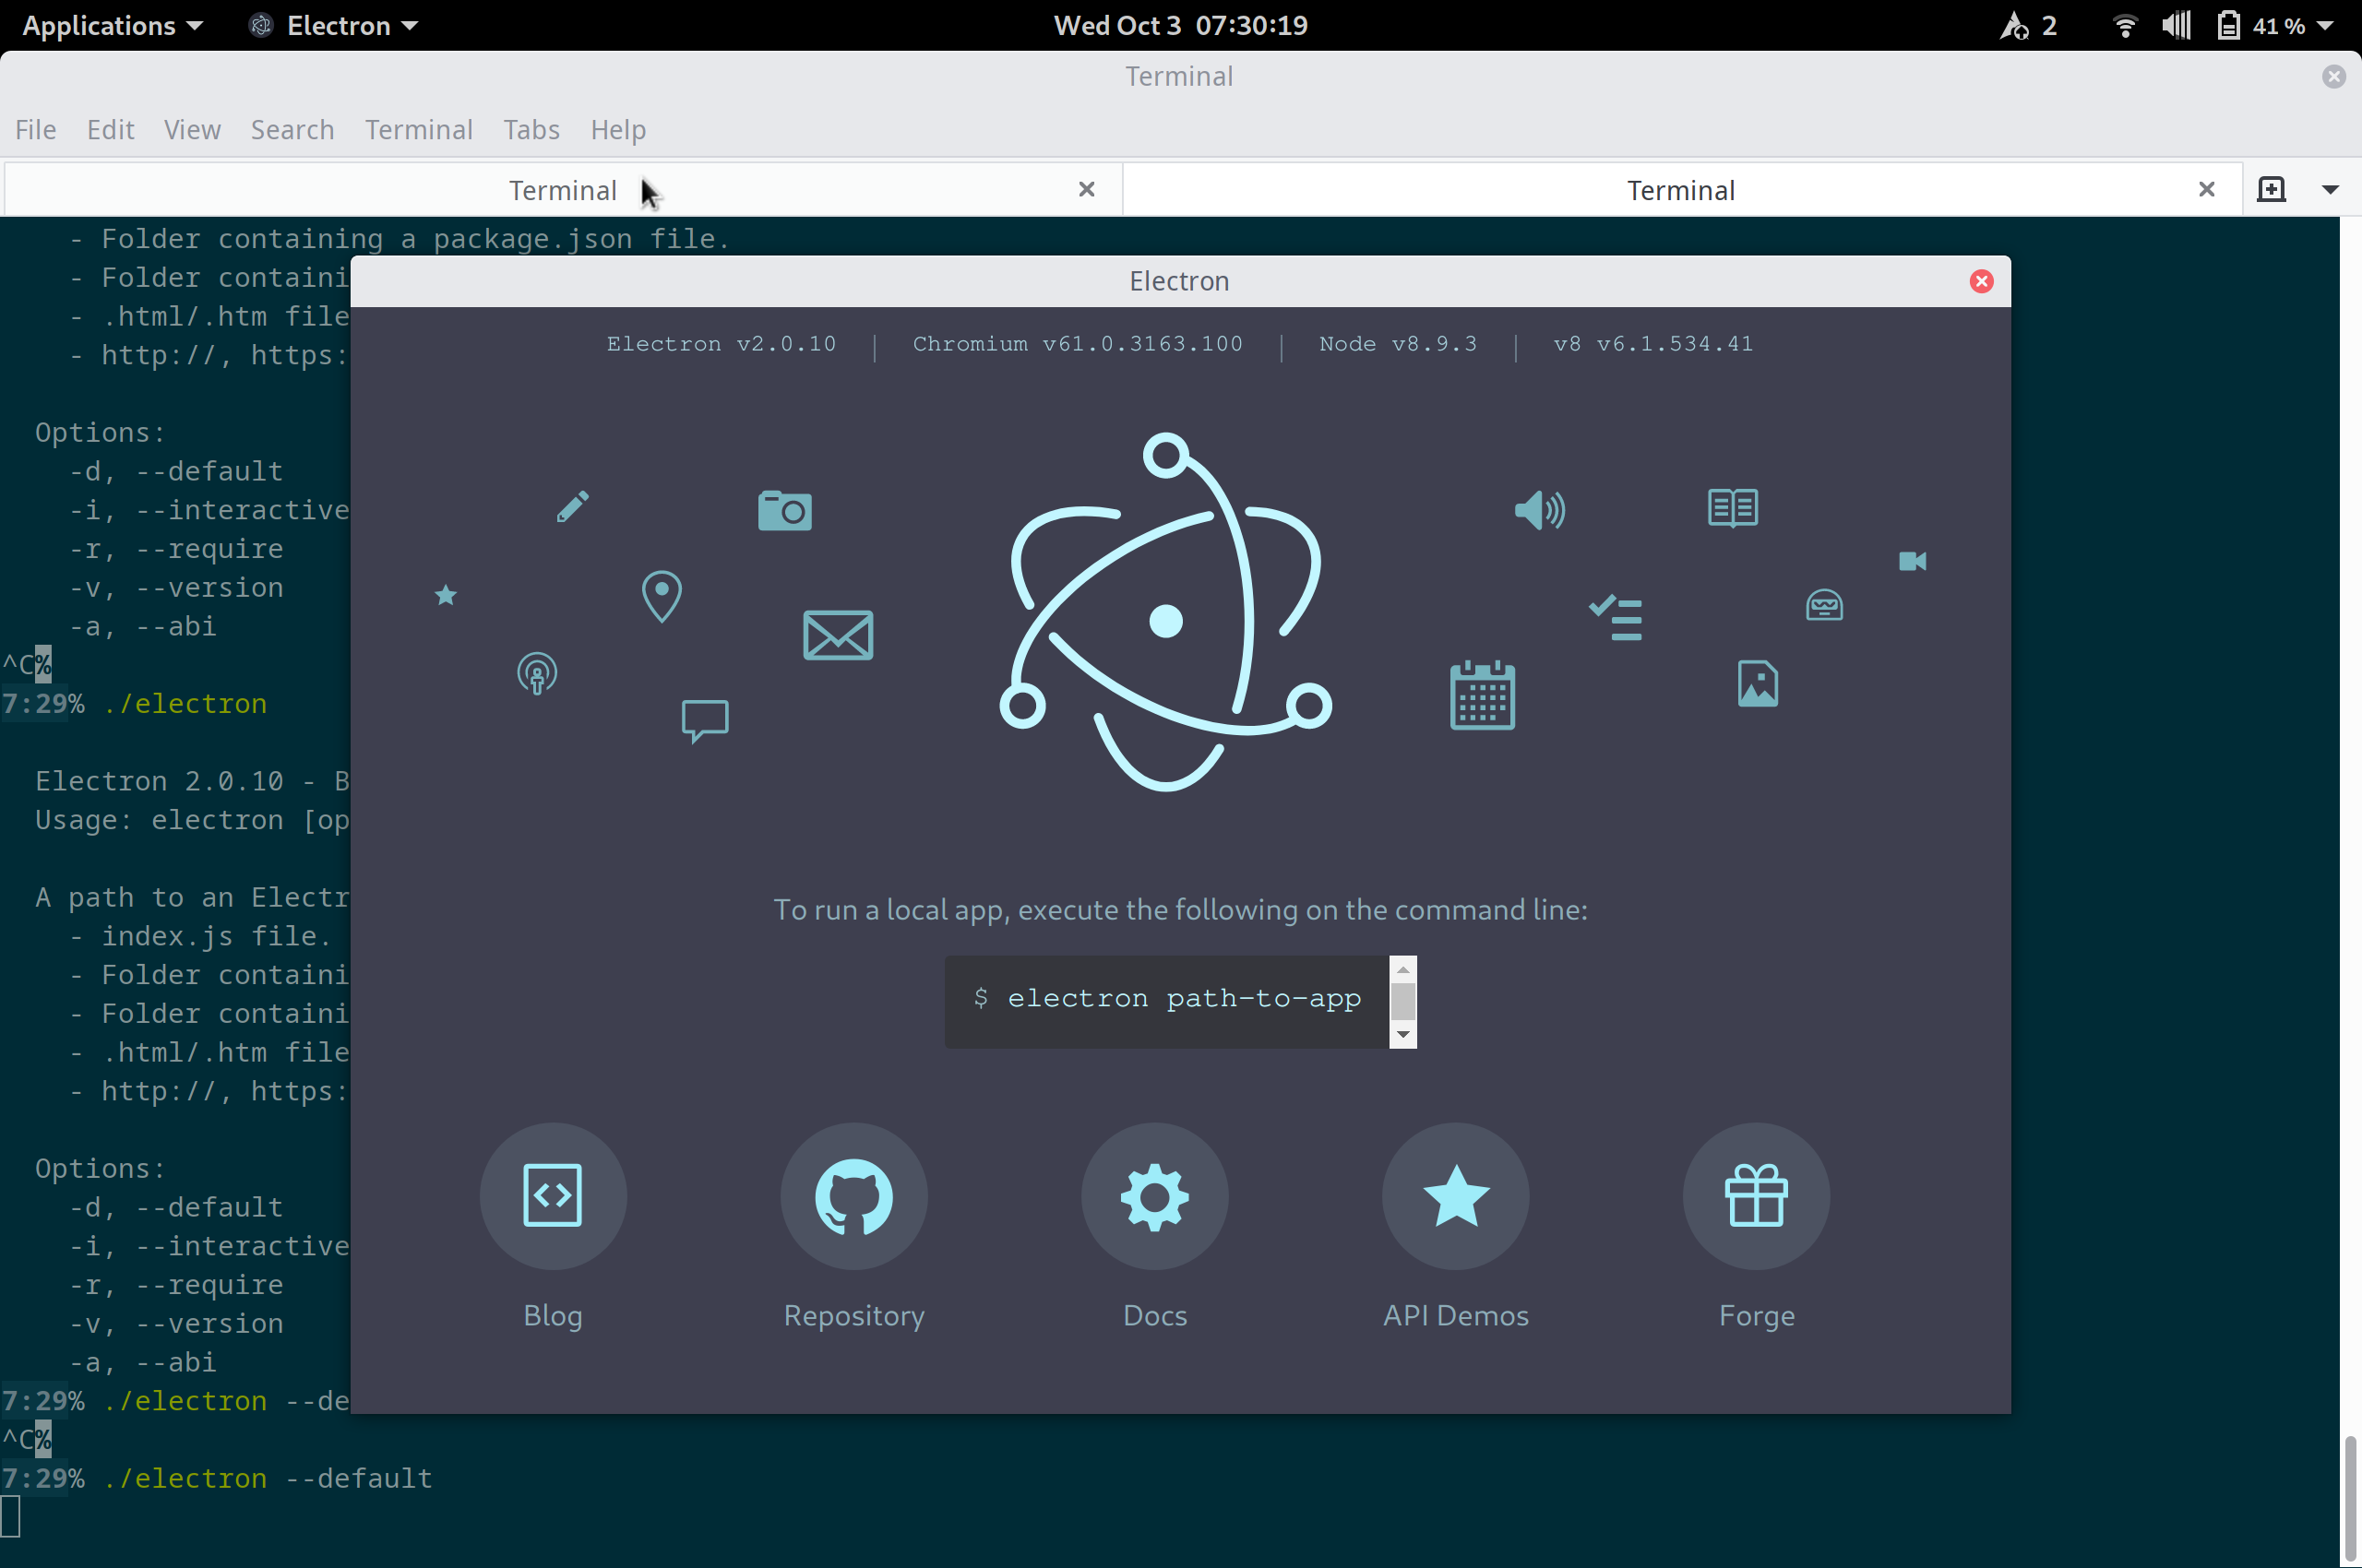Open the Blog code icon link
This screenshot has width=2362, height=1568.
point(553,1196)
